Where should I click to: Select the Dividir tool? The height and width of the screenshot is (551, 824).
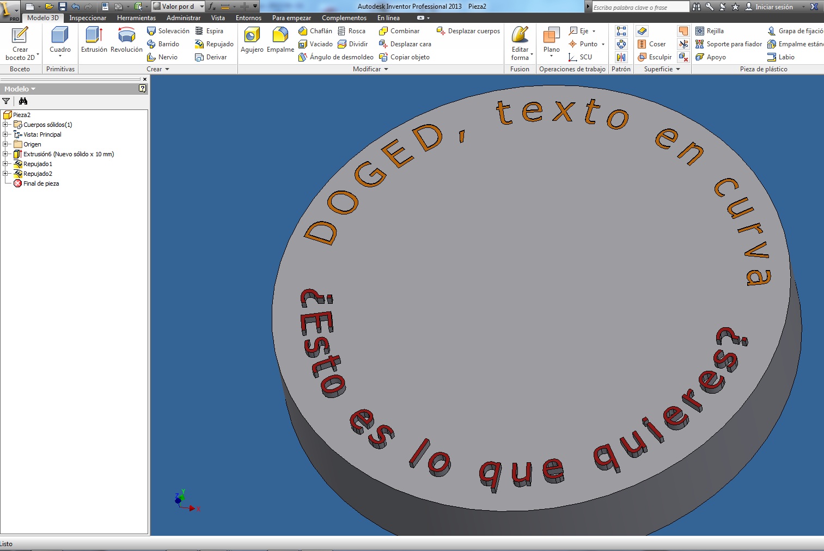pyautogui.click(x=352, y=44)
